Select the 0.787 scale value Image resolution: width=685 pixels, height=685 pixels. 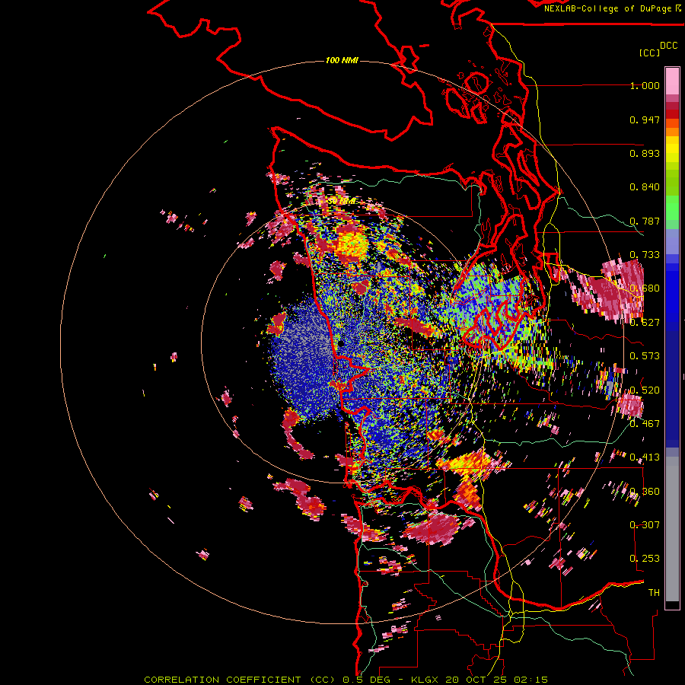[x=645, y=221]
